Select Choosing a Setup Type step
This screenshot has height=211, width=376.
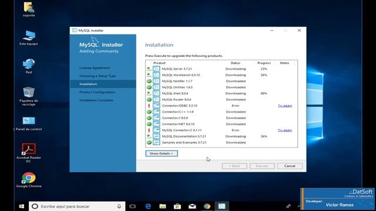98,76
